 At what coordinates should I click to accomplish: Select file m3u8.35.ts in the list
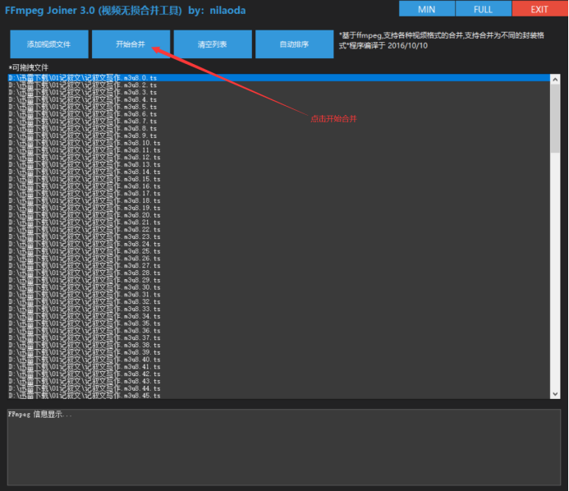point(278,324)
